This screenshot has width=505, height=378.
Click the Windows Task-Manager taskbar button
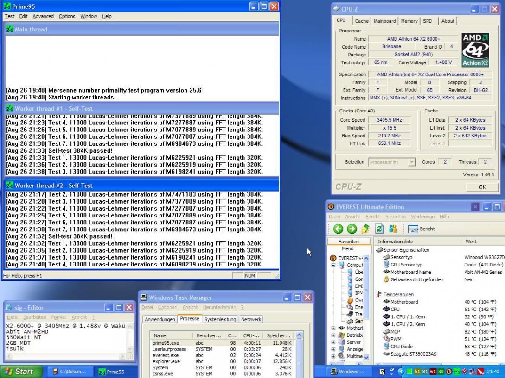coord(349,372)
